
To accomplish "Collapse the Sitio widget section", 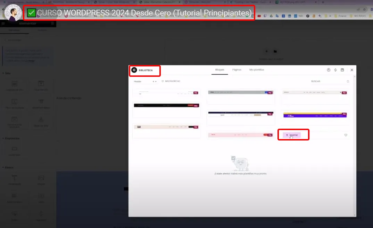I will tap(6, 73).
